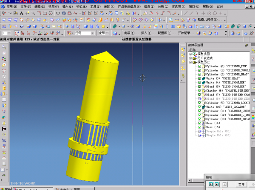This screenshot has height=190, width=255.
Task: Click the spline curve tool icon
Action: click(x=10, y=13)
